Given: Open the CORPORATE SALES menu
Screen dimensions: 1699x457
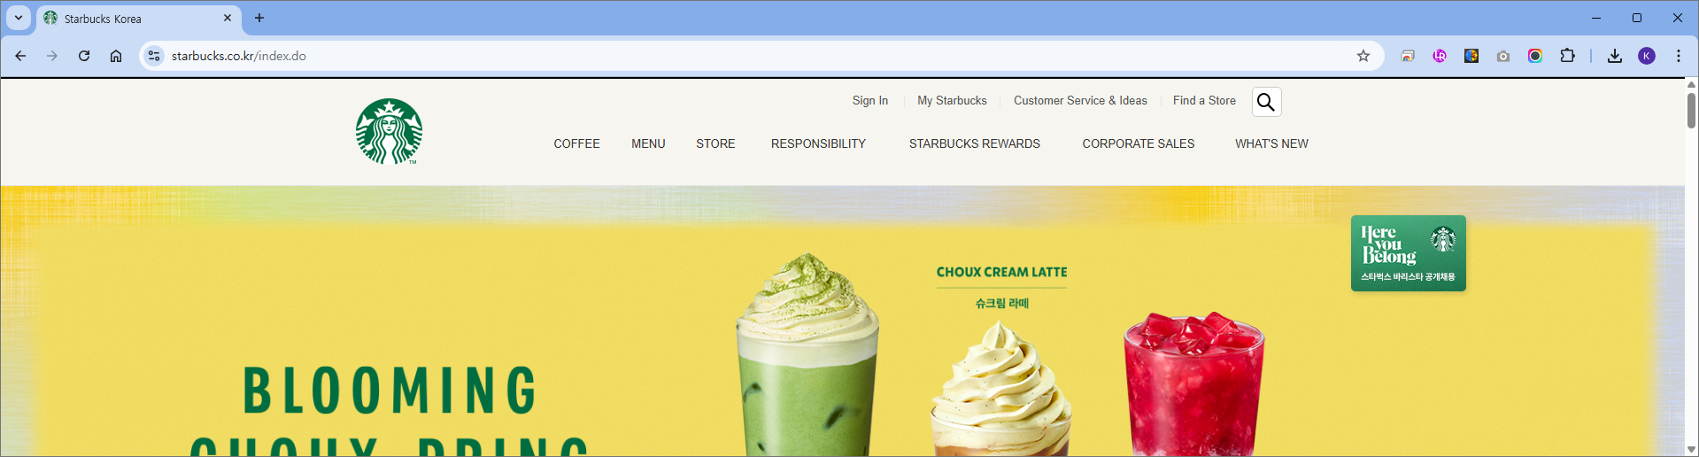Looking at the screenshot, I should click(1138, 143).
